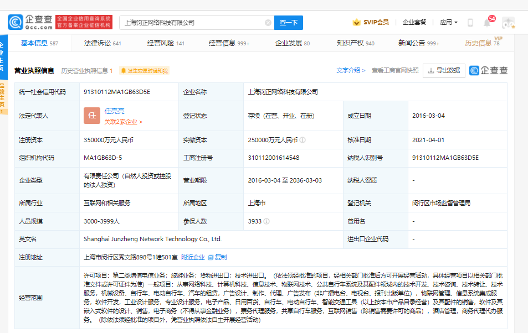Select business registration number 310112001614548
This screenshot has width=528, height=333.
click(274, 158)
